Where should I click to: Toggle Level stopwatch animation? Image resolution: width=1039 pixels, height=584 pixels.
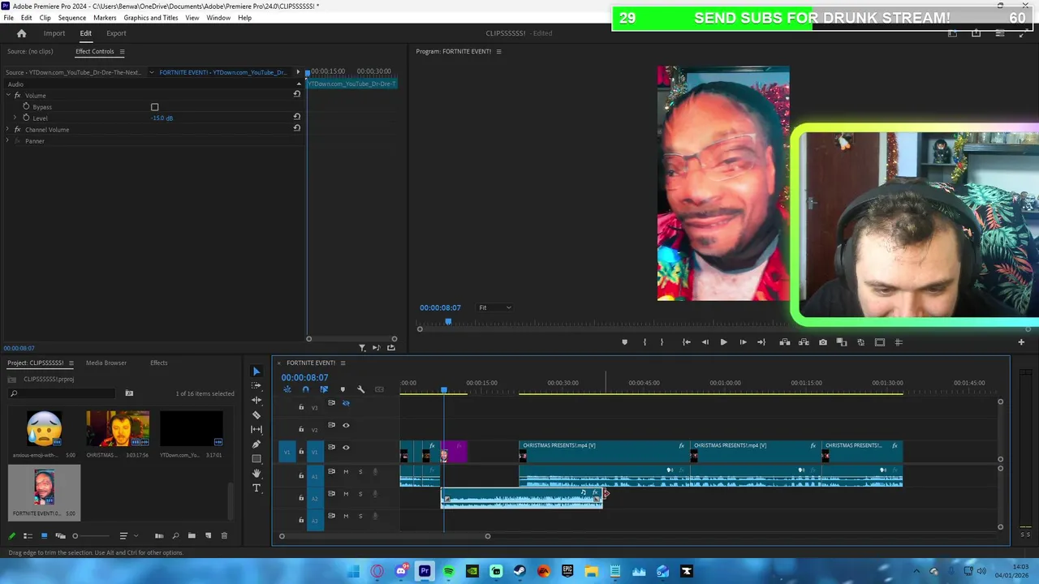26,118
